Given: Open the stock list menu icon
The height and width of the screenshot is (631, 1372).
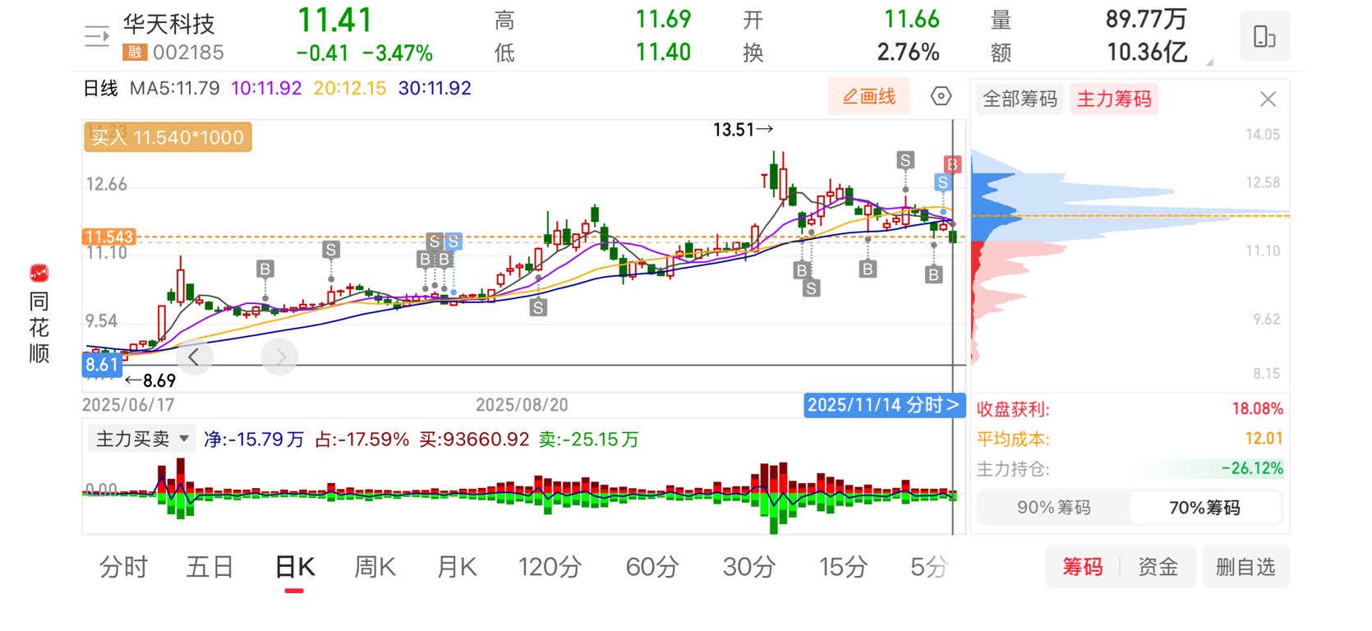Looking at the screenshot, I should (x=97, y=36).
